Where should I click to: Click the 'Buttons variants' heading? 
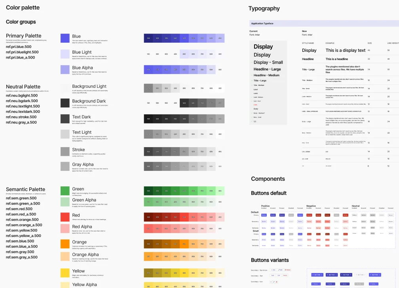[270, 260]
